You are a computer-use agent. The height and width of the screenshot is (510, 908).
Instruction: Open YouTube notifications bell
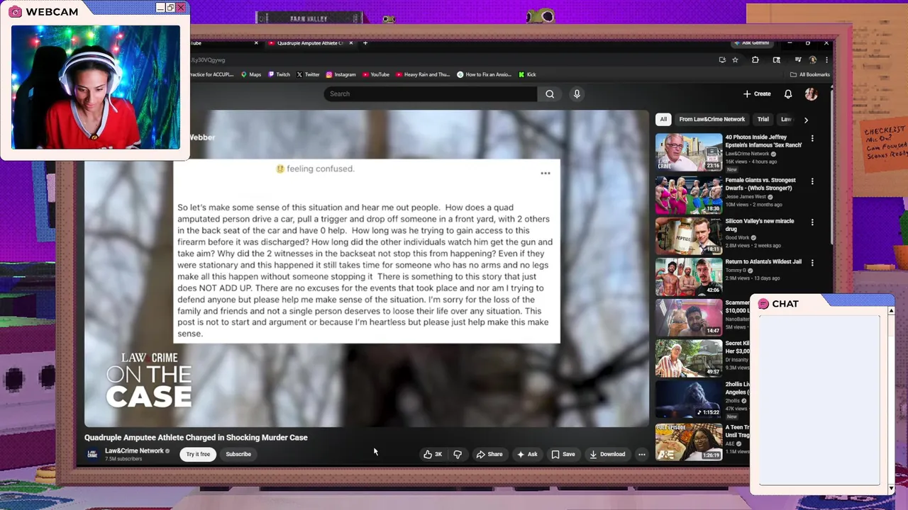788,93
